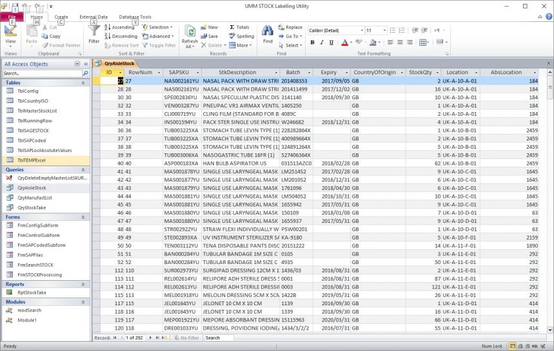Image resolution: width=554 pixels, height=351 pixels.
Task: Sort Ascending A to Z
Action: pyautogui.click(x=119, y=27)
